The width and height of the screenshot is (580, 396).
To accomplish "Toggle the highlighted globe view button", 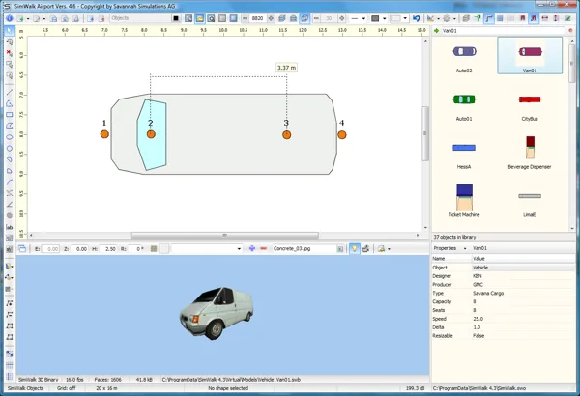I will click(x=304, y=18).
